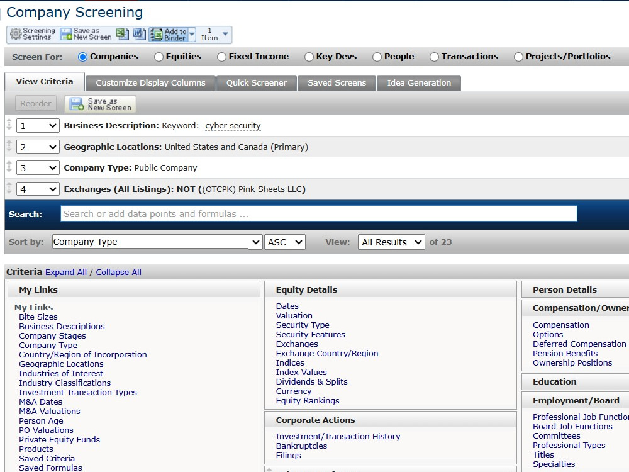This screenshot has width=629, height=472.
Task: Open Industry Classifications link
Action: [65, 383]
